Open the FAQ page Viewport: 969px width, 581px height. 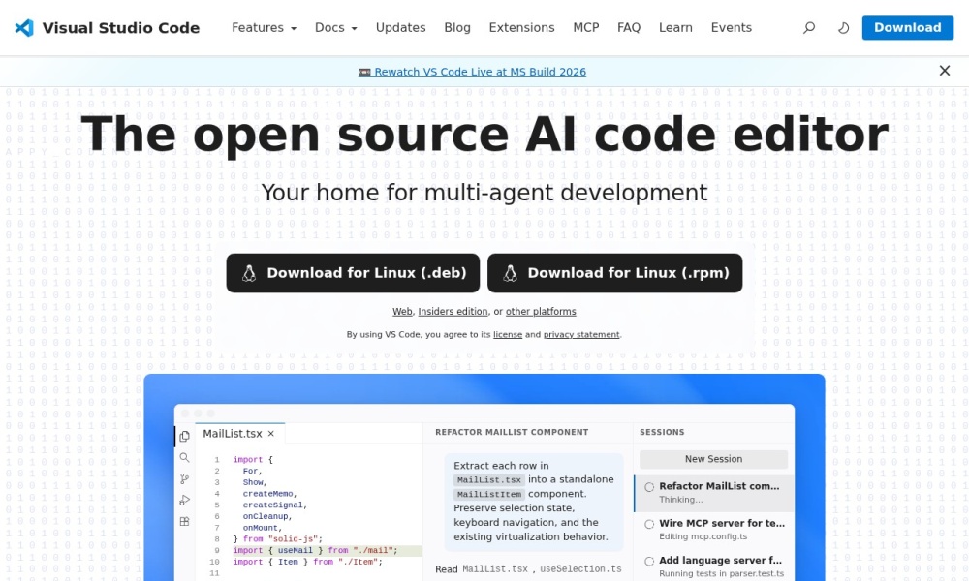[x=629, y=28]
